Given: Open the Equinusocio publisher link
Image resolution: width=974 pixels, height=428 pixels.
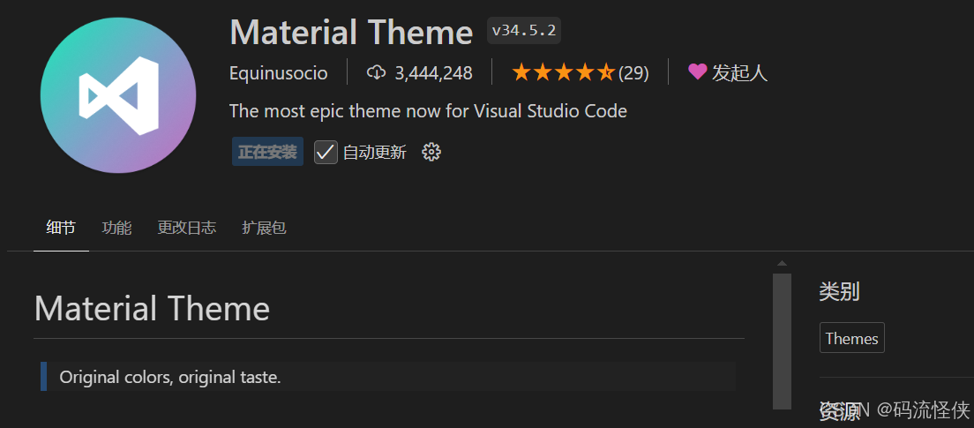Looking at the screenshot, I should coord(278,73).
